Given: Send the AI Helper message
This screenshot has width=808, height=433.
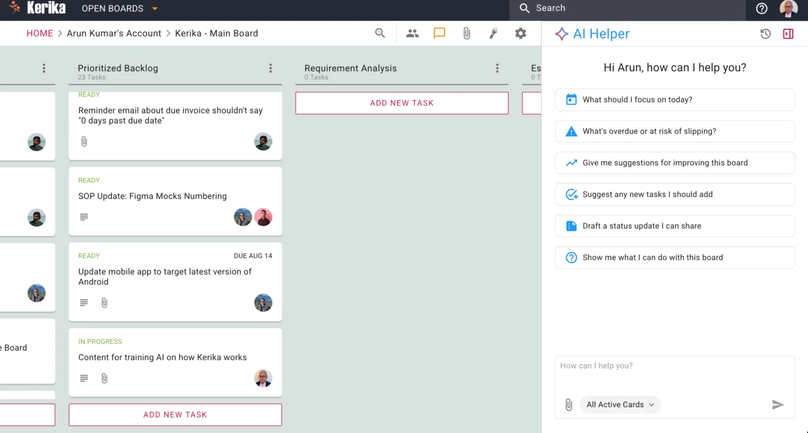Looking at the screenshot, I should (x=778, y=404).
